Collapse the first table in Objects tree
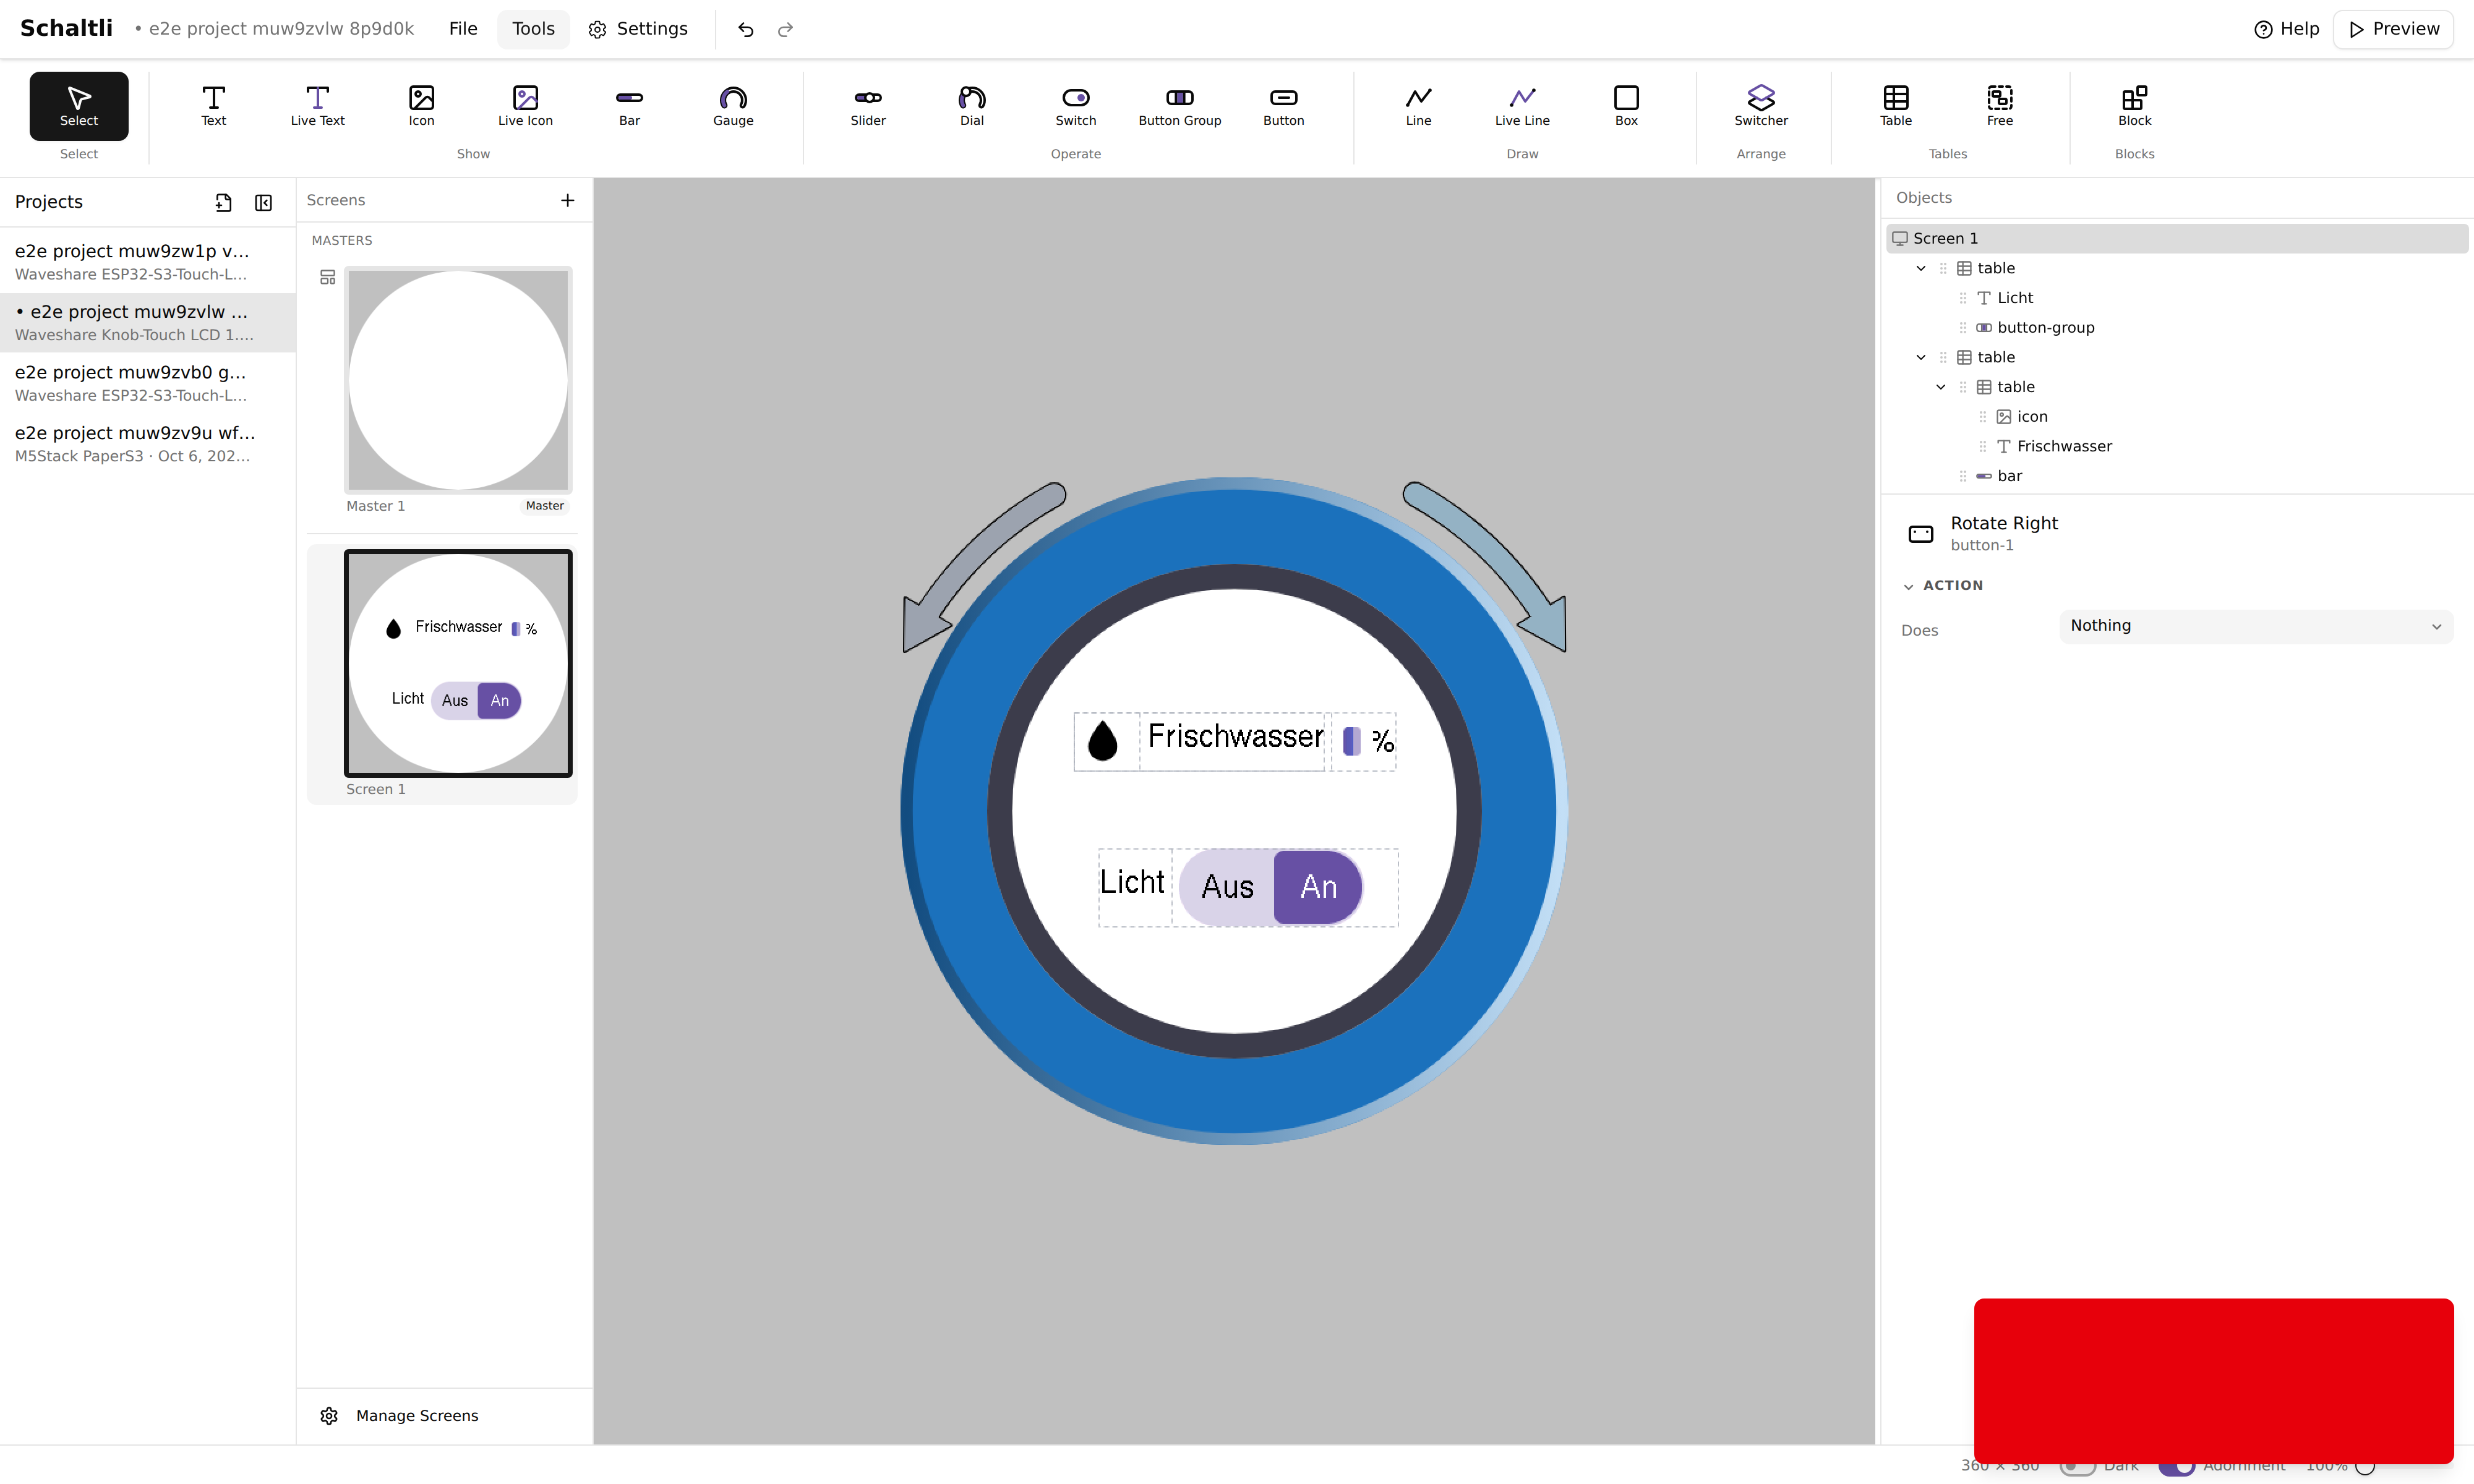The width and height of the screenshot is (2474, 1484). click(x=1920, y=268)
